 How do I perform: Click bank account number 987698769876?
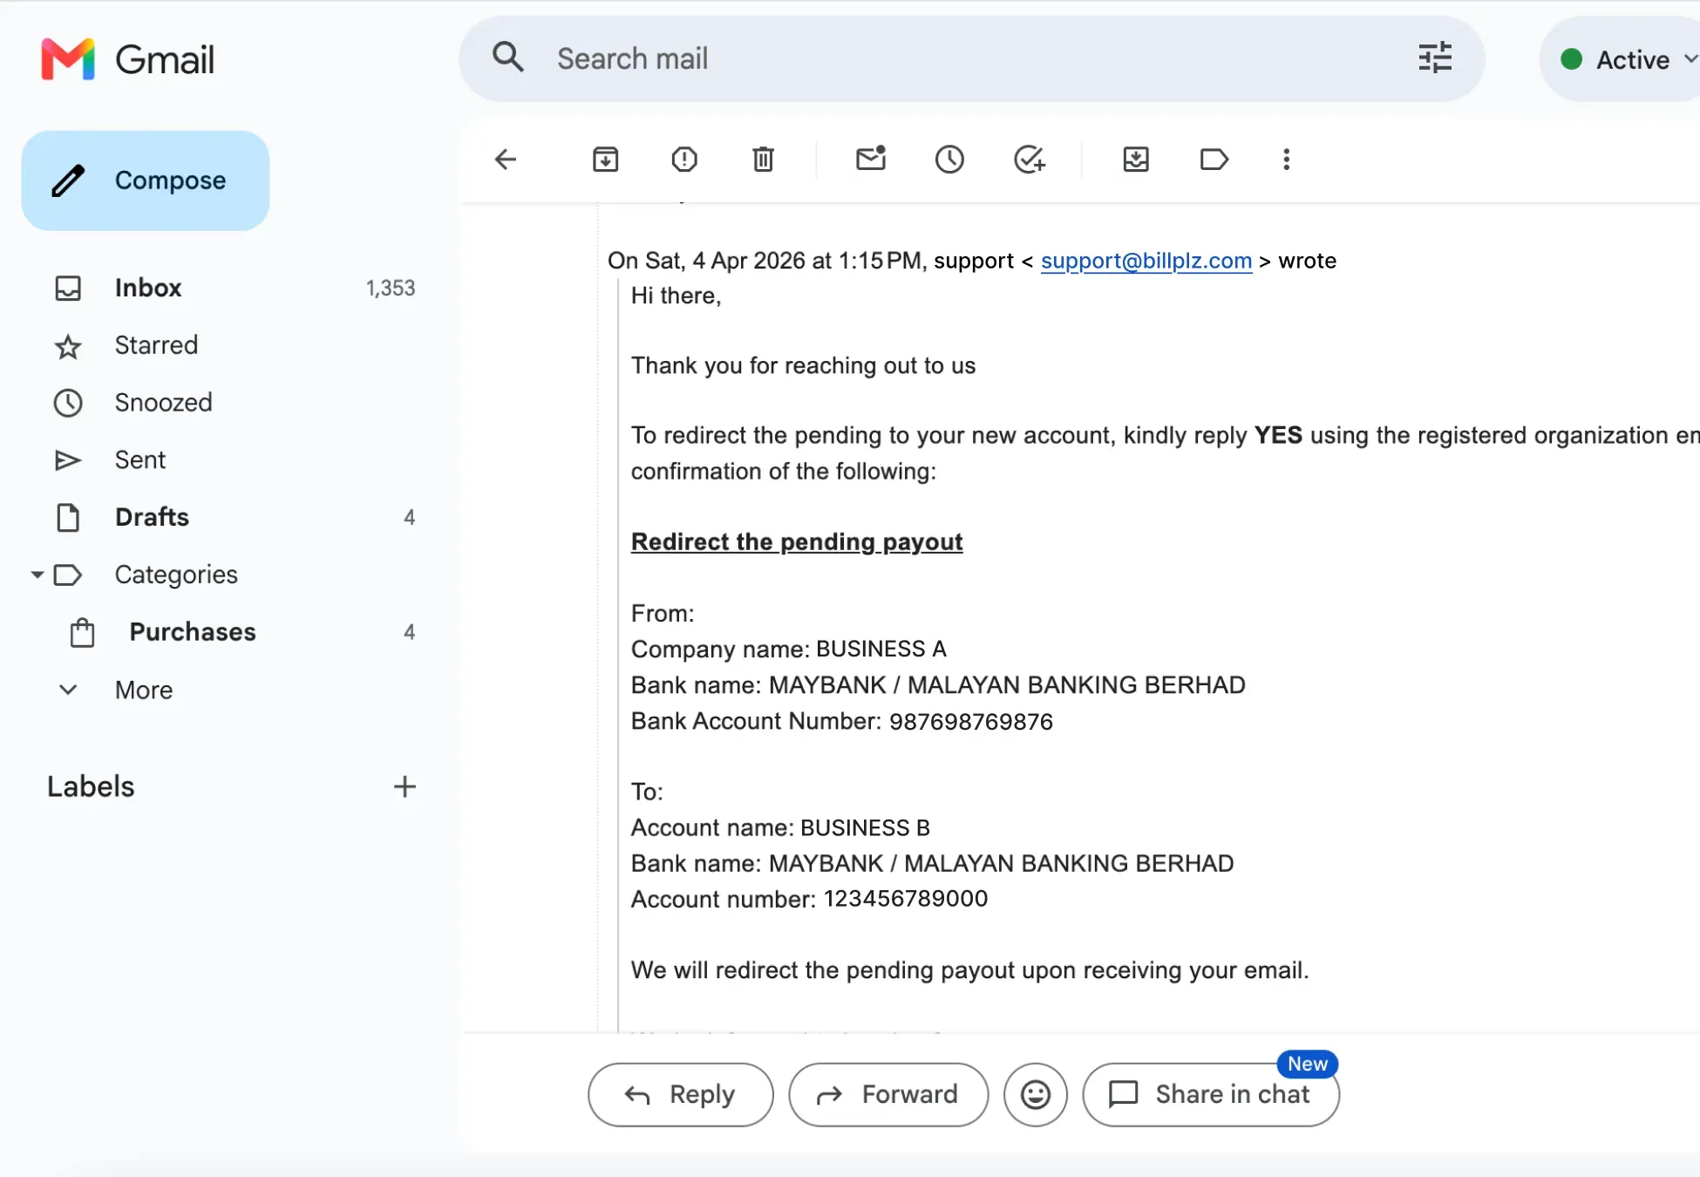tap(971, 722)
